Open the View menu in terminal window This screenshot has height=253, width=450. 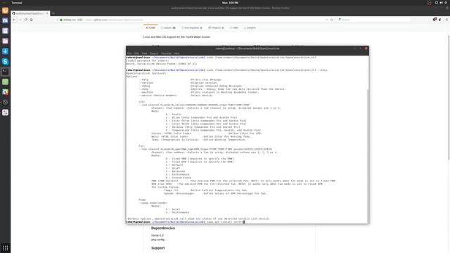tap(144, 53)
